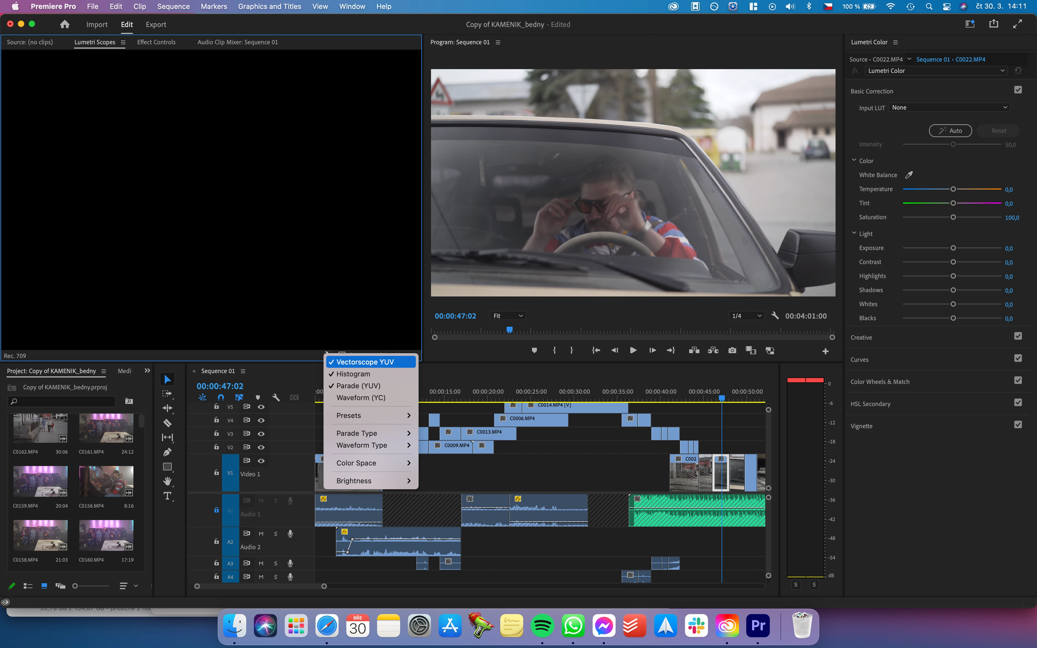Select the Rectangle tool

pyautogui.click(x=167, y=467)
